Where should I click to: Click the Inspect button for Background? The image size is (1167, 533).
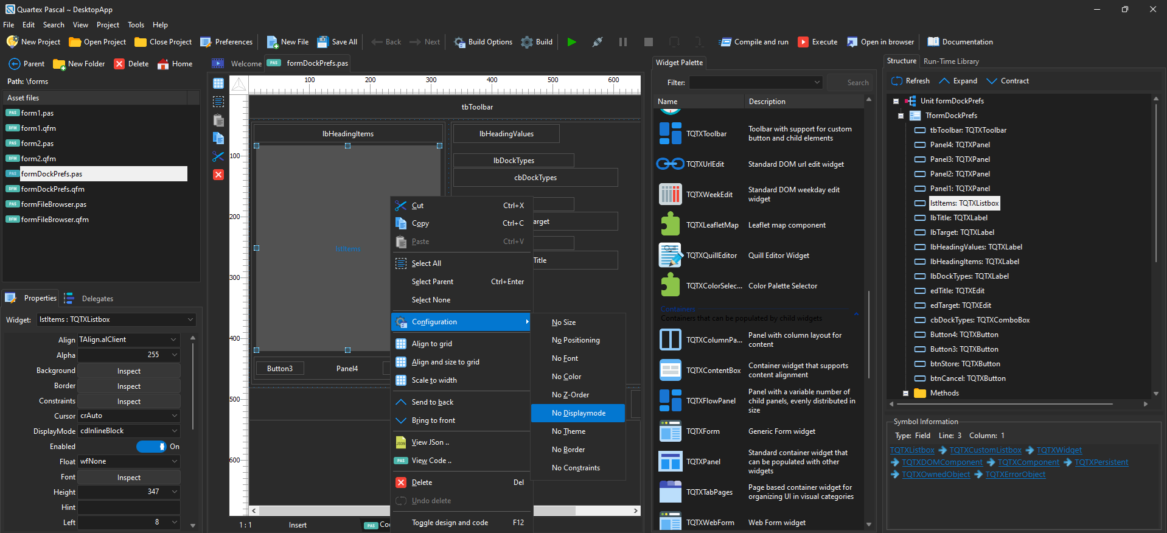[x=129, y=371]
